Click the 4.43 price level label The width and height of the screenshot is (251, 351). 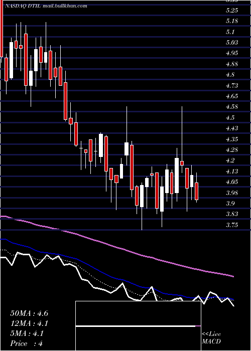pos(232,128)
